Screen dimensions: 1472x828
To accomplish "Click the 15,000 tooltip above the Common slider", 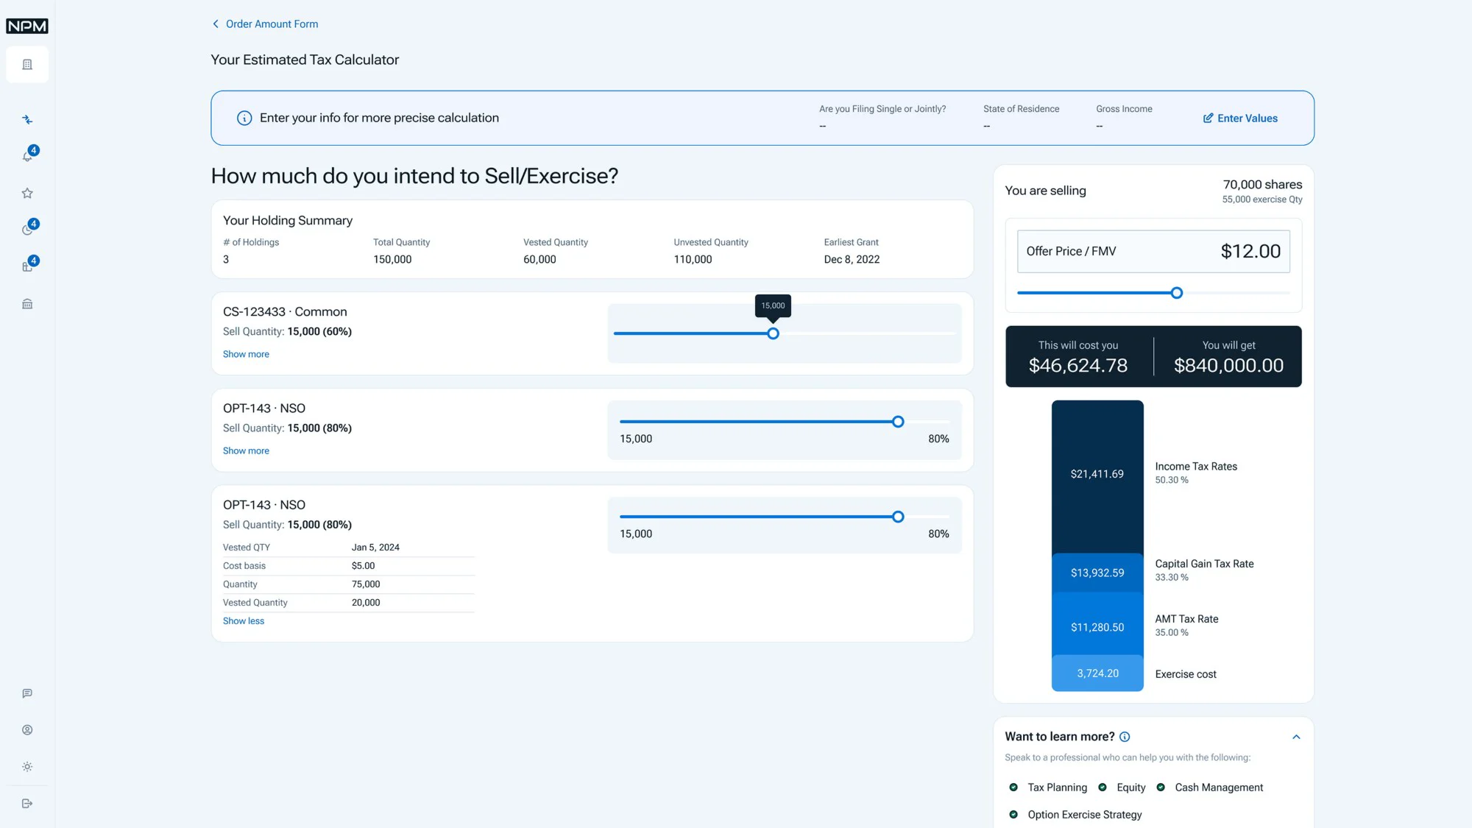I will pos(773,305).
